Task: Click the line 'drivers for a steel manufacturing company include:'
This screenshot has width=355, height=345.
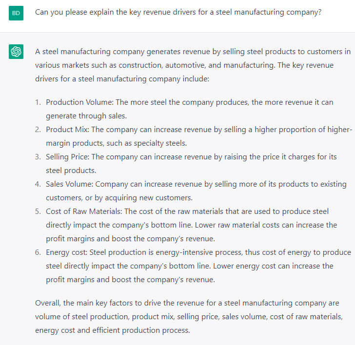Action: pyautogui.click(x=122, y=79)
